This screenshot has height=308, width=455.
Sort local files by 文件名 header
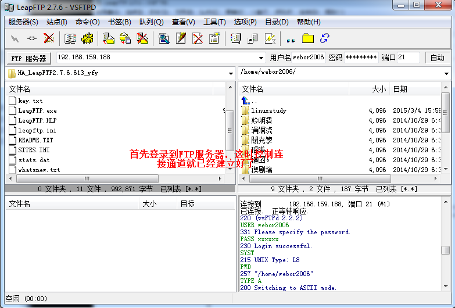(110, 89)
